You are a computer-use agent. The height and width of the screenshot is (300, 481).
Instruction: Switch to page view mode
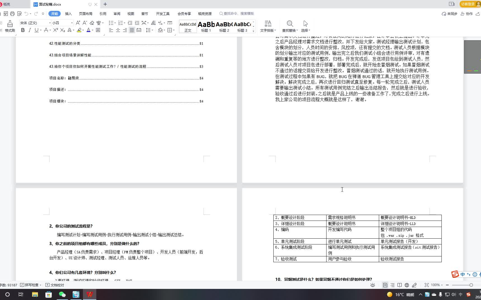[x=385, y=285]
